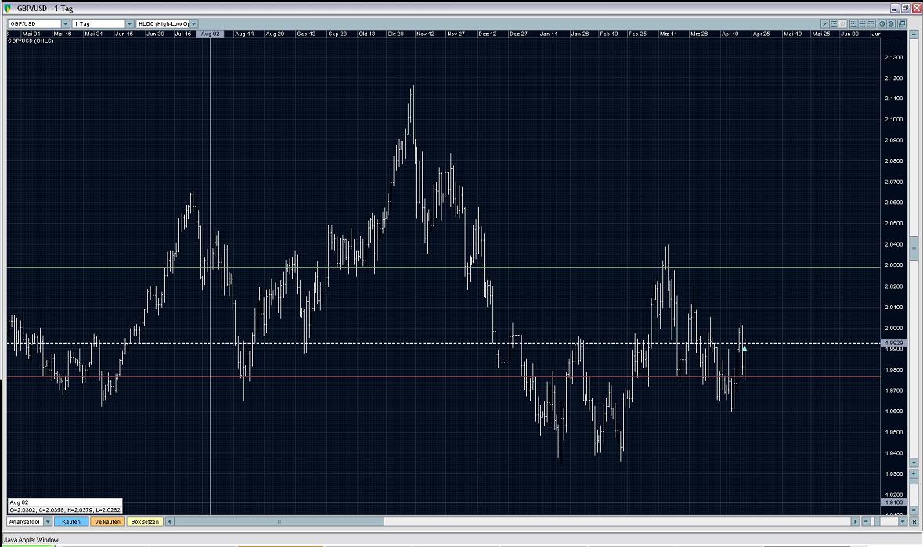Click the horizontal scrollbar thumb
Viewport: 923px width, 547px height.
[279, 521]
